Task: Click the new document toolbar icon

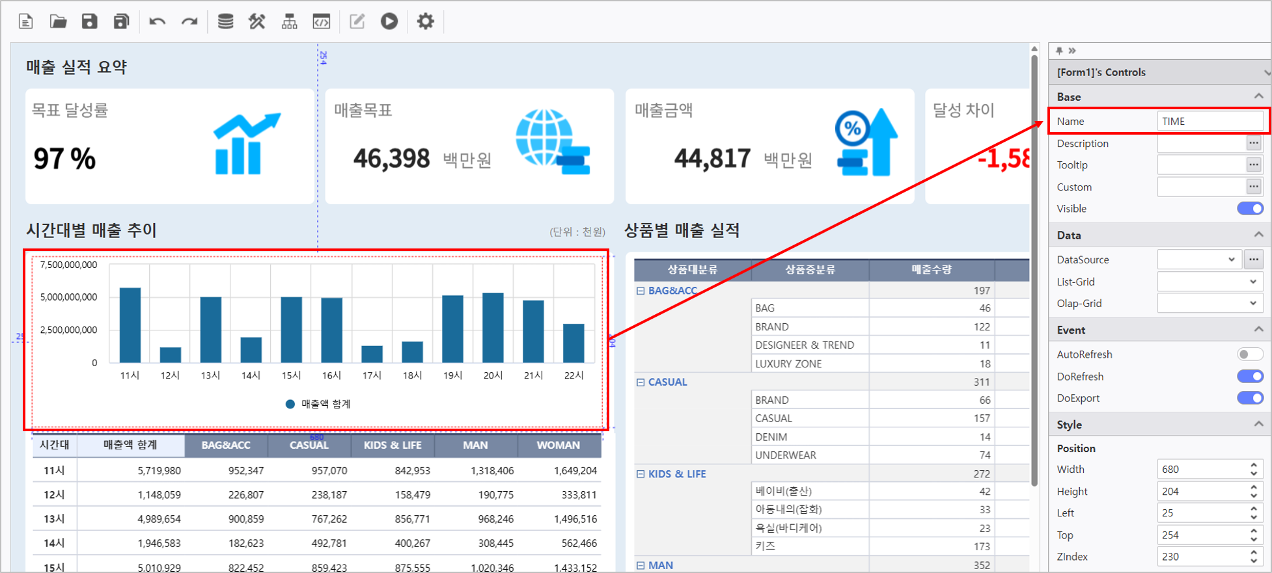Action: point(26,21)
